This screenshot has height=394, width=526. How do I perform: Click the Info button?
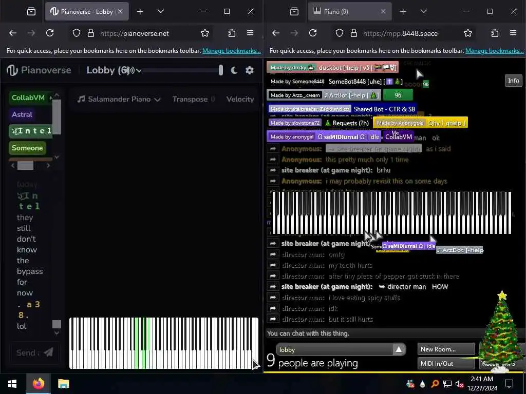513,81
